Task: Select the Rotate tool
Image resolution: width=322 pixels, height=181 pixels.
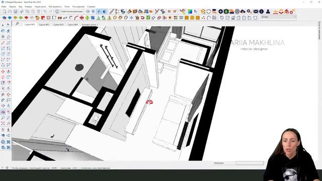Action: (3, 77)
